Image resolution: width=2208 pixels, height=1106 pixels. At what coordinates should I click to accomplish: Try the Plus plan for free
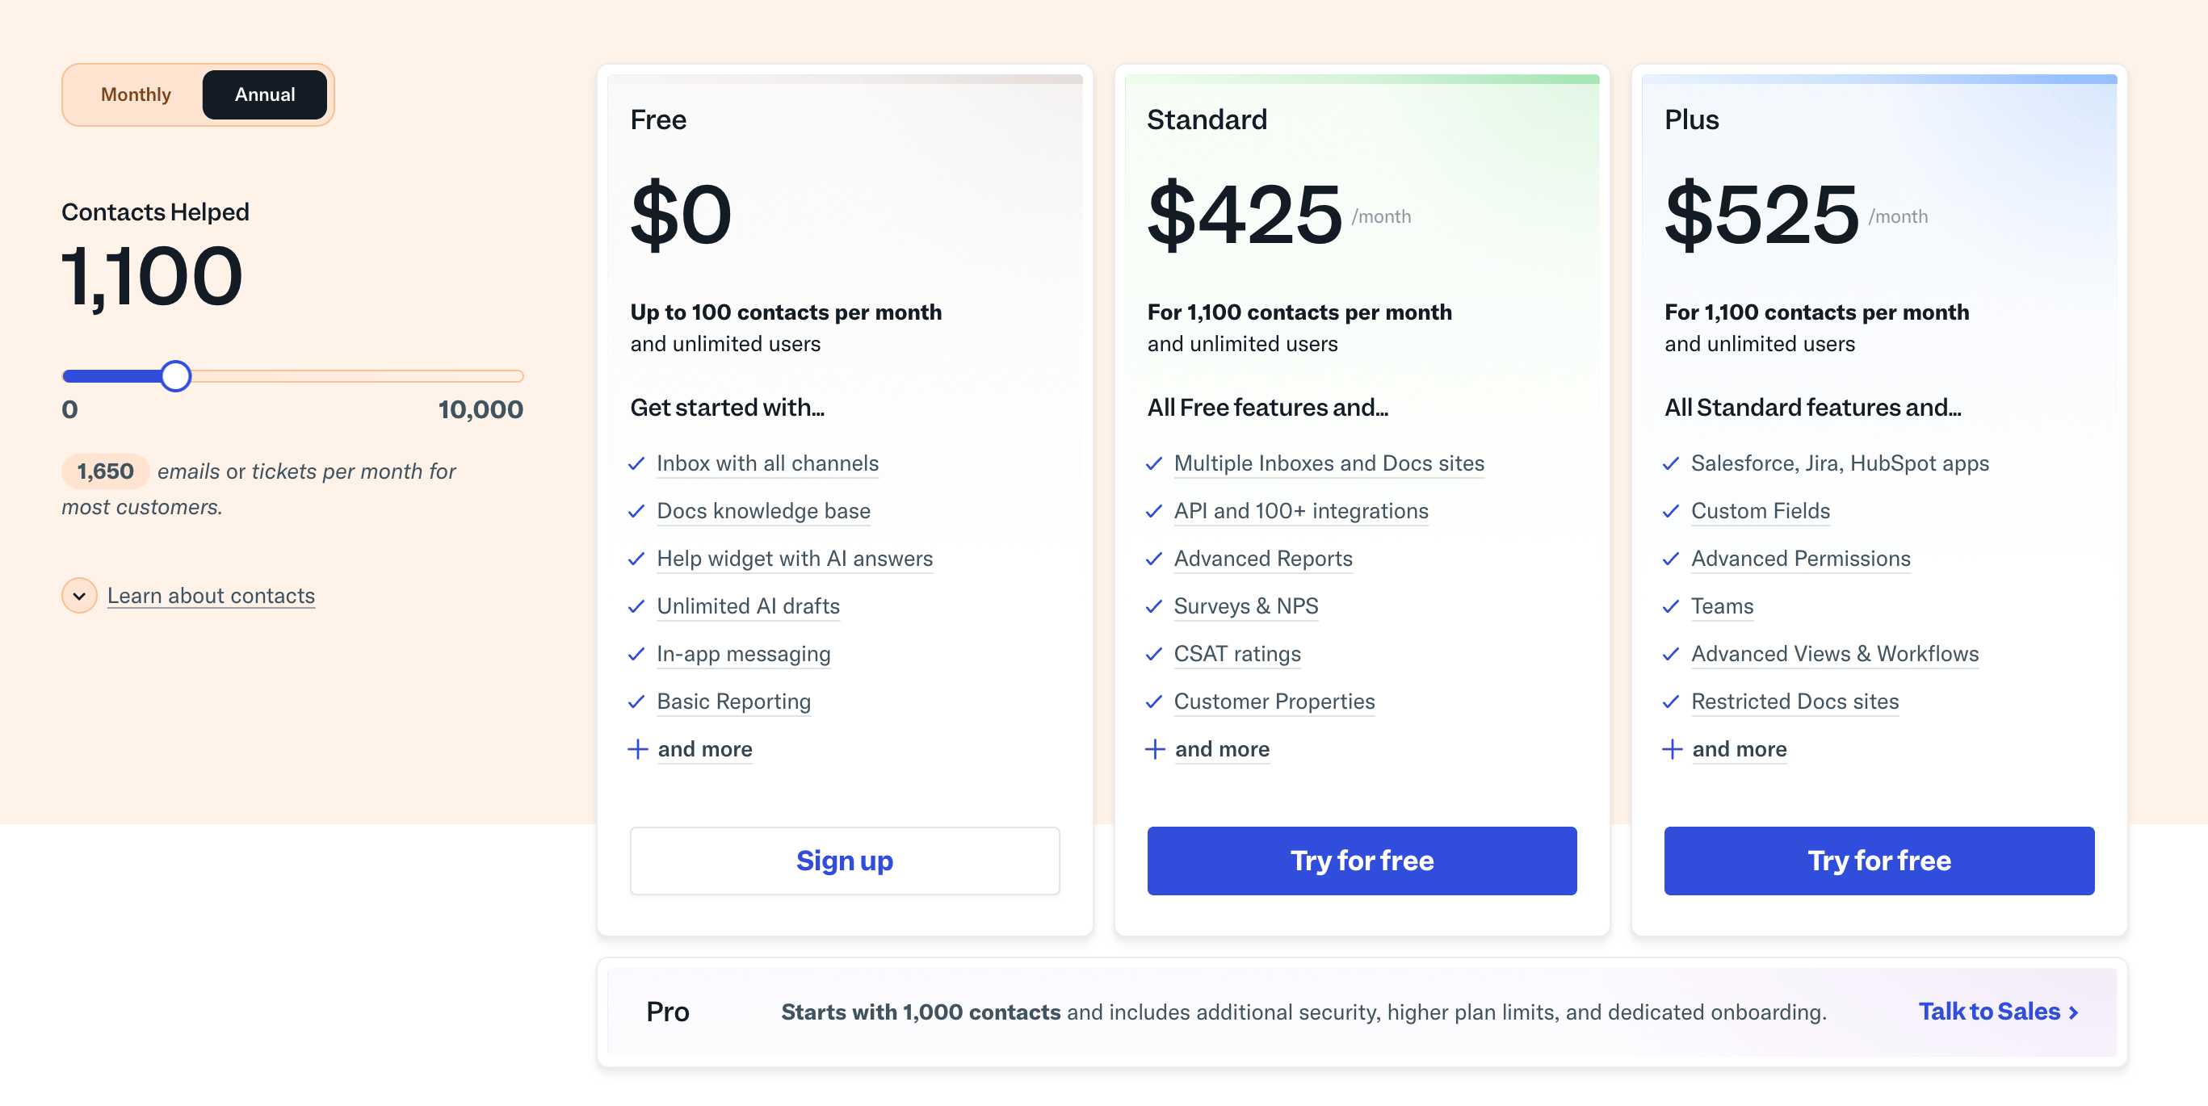coord(1878,860)
